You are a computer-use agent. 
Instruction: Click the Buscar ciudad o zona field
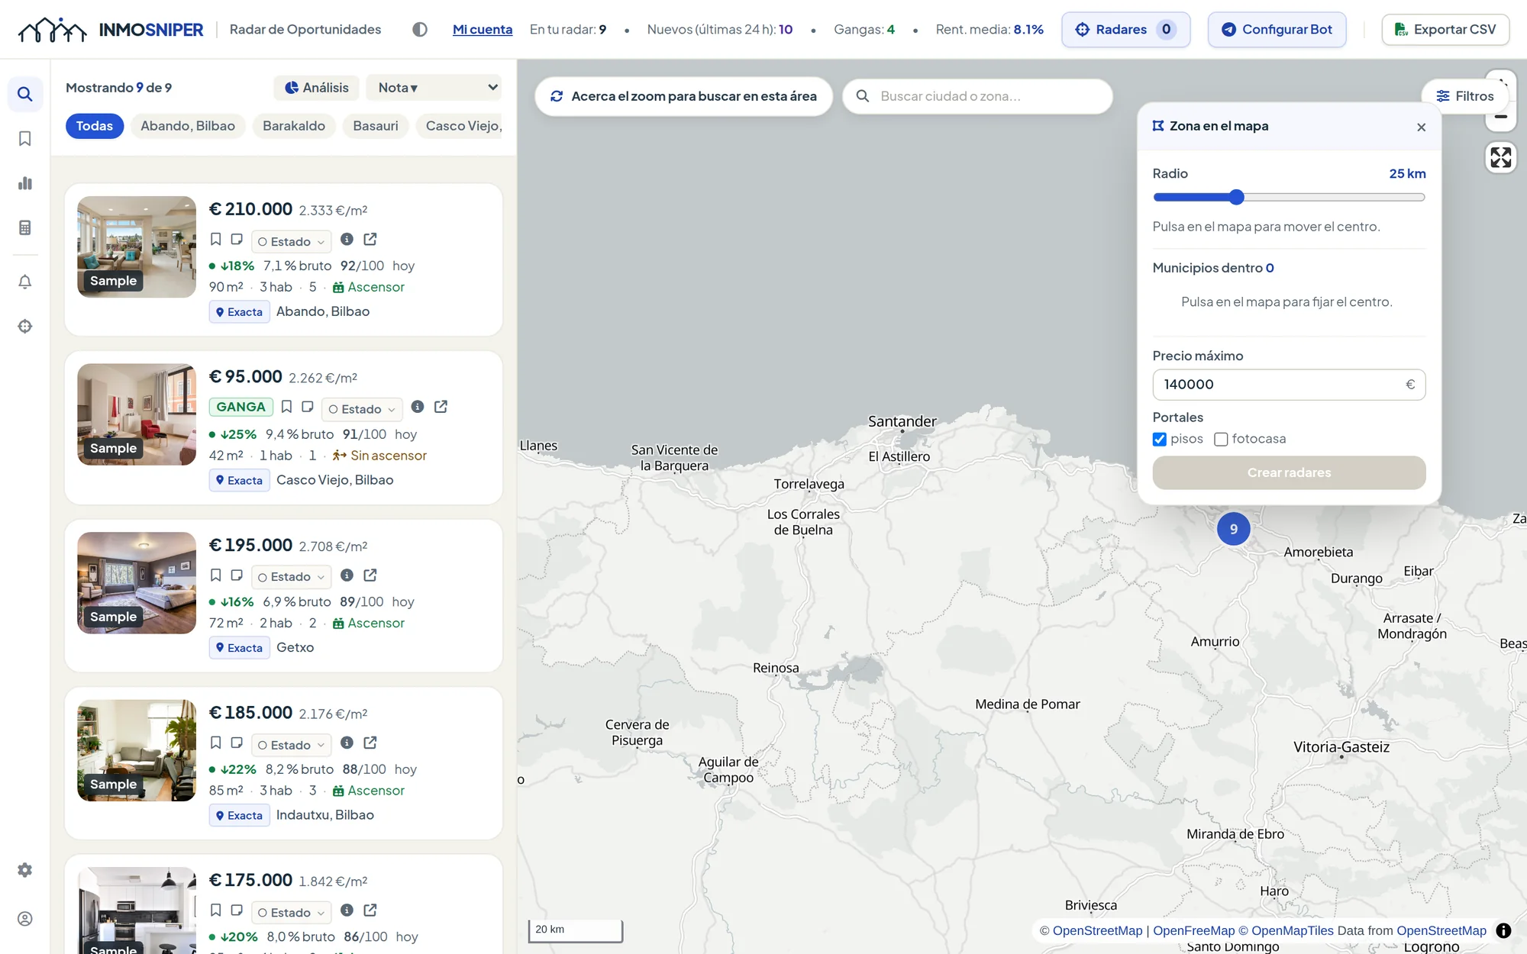coord(977,96)
